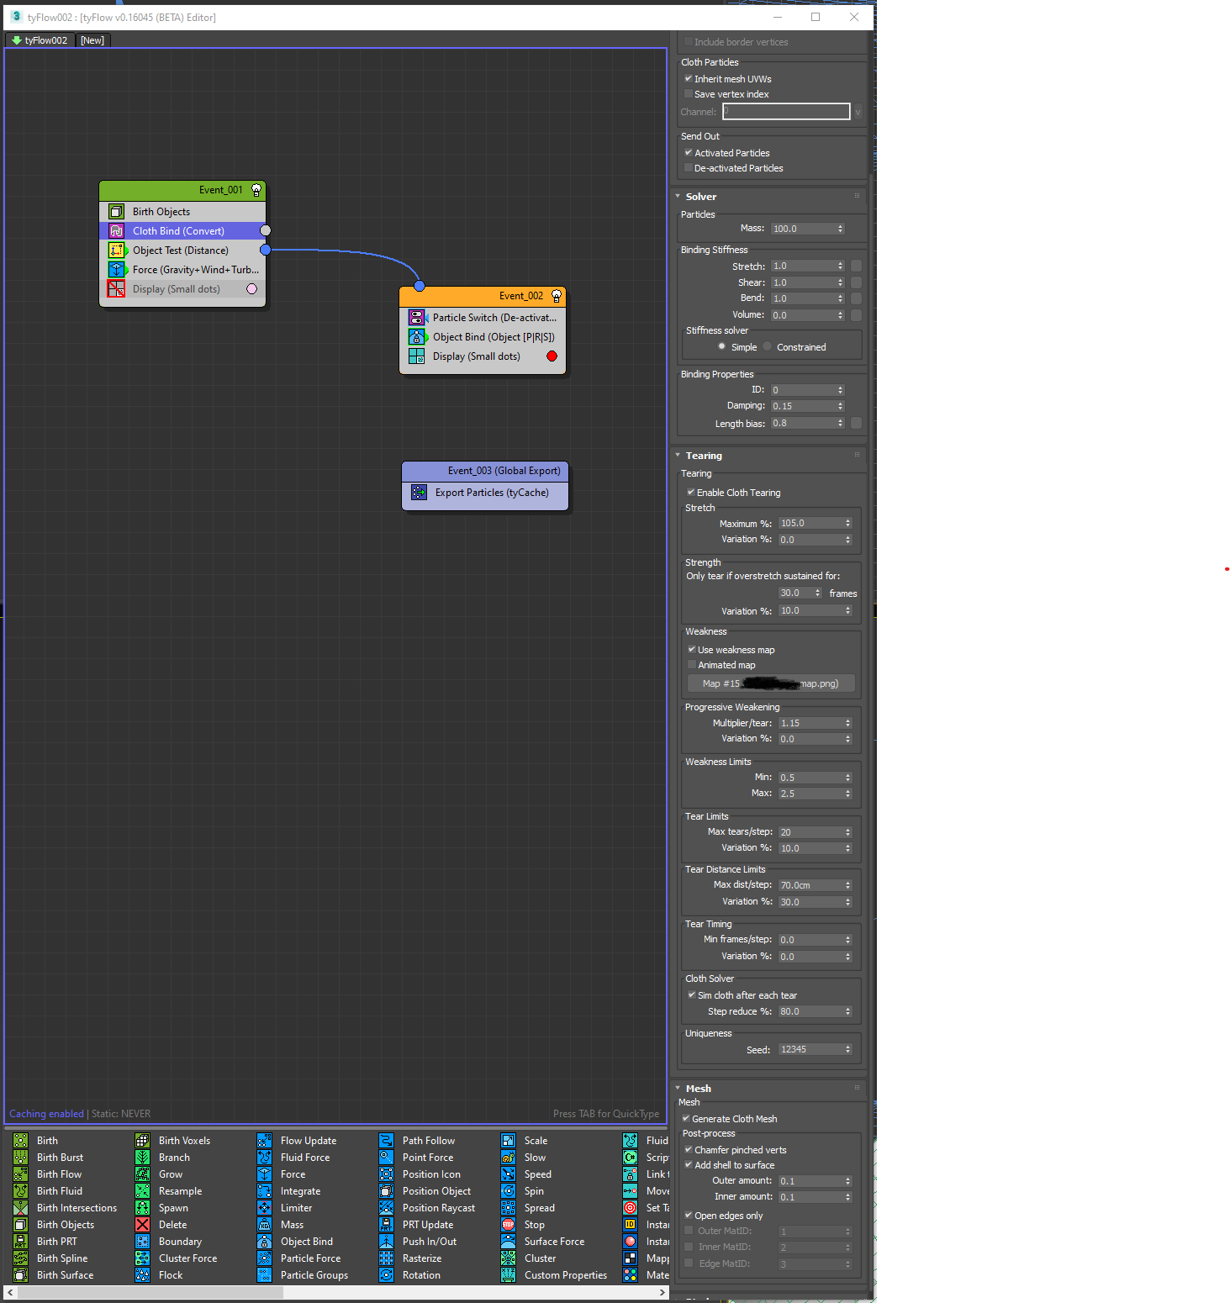Click the Object Test (Distance) icon
The height and width of the screenshot is (1303, 1230).
(x=117, y=251)
